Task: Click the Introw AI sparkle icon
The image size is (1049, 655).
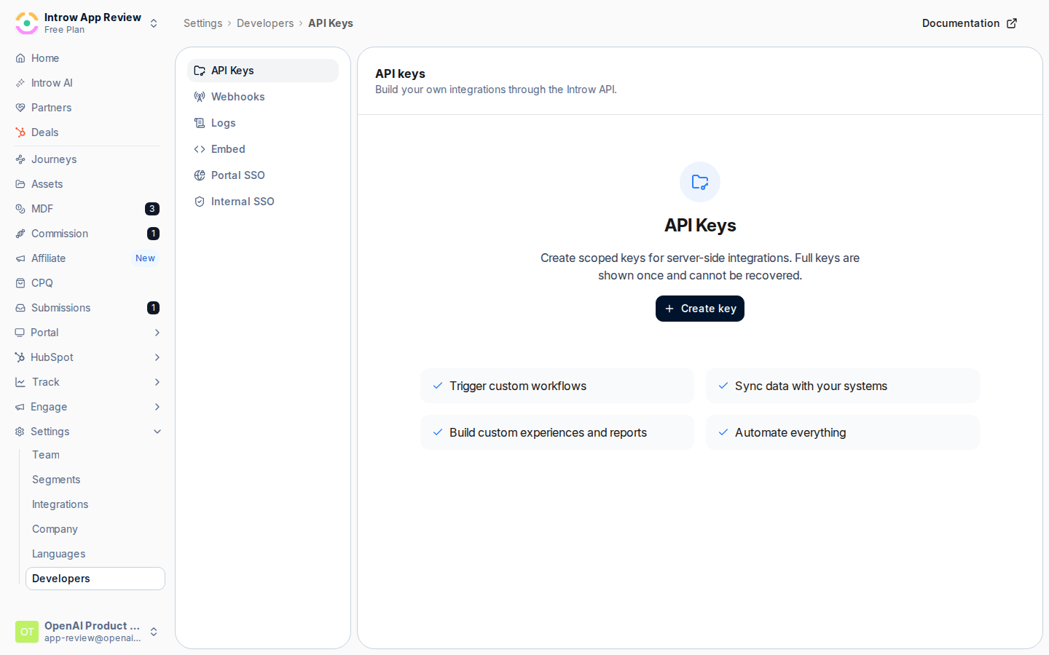Action: (x=20, y=83)
